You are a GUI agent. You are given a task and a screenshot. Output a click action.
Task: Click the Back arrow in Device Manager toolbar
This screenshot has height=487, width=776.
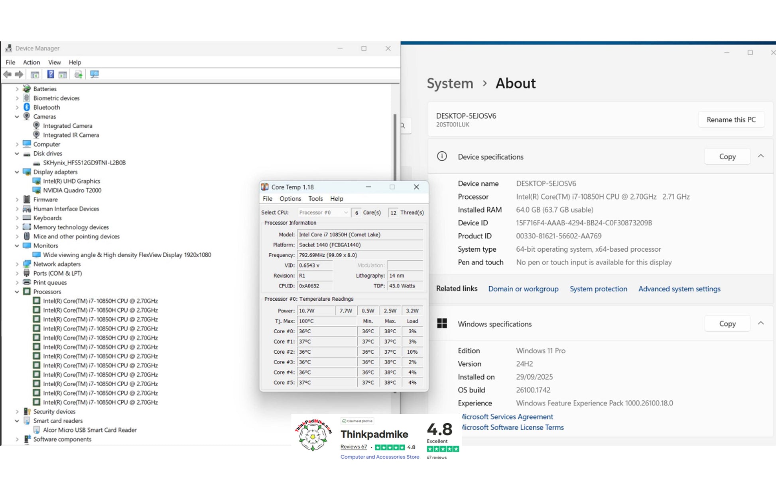click(8, 74)
